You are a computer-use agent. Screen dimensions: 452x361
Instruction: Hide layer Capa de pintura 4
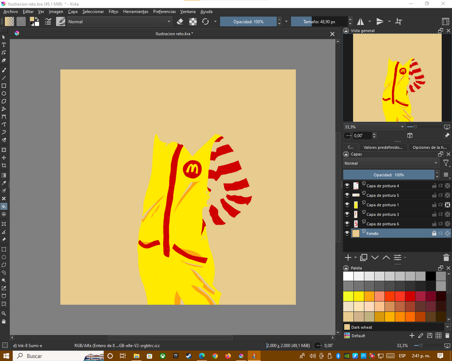pyautogui.click(x=347, y=186)
